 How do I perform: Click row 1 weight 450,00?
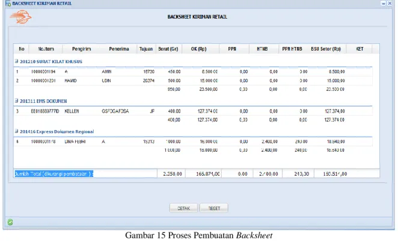174,72
